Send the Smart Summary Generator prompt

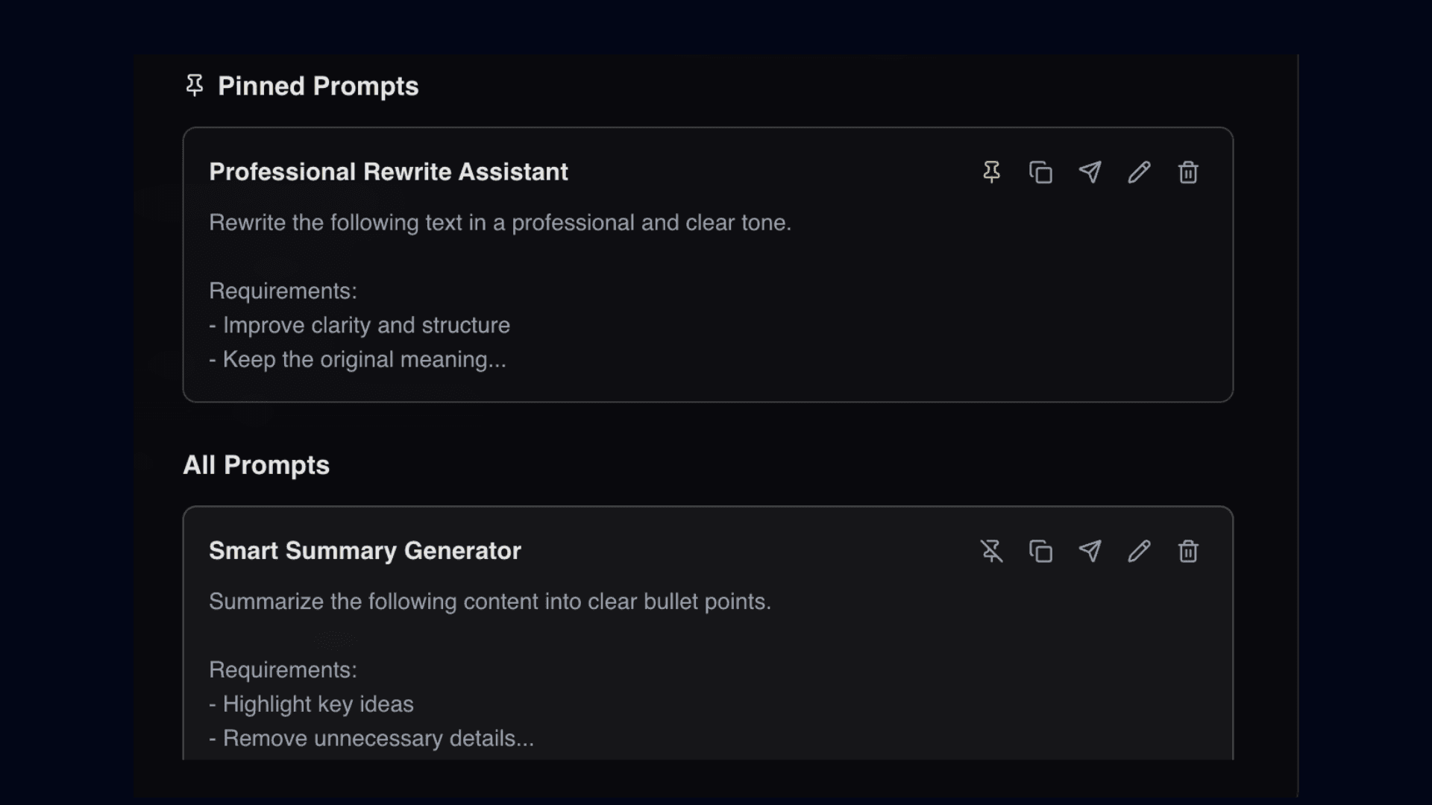(x=1090, y=551)
